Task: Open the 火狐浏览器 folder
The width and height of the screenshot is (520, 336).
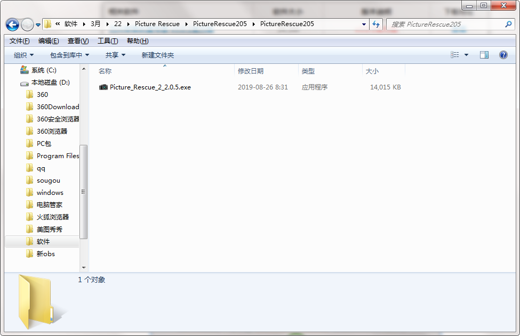Action: [53, 217]
